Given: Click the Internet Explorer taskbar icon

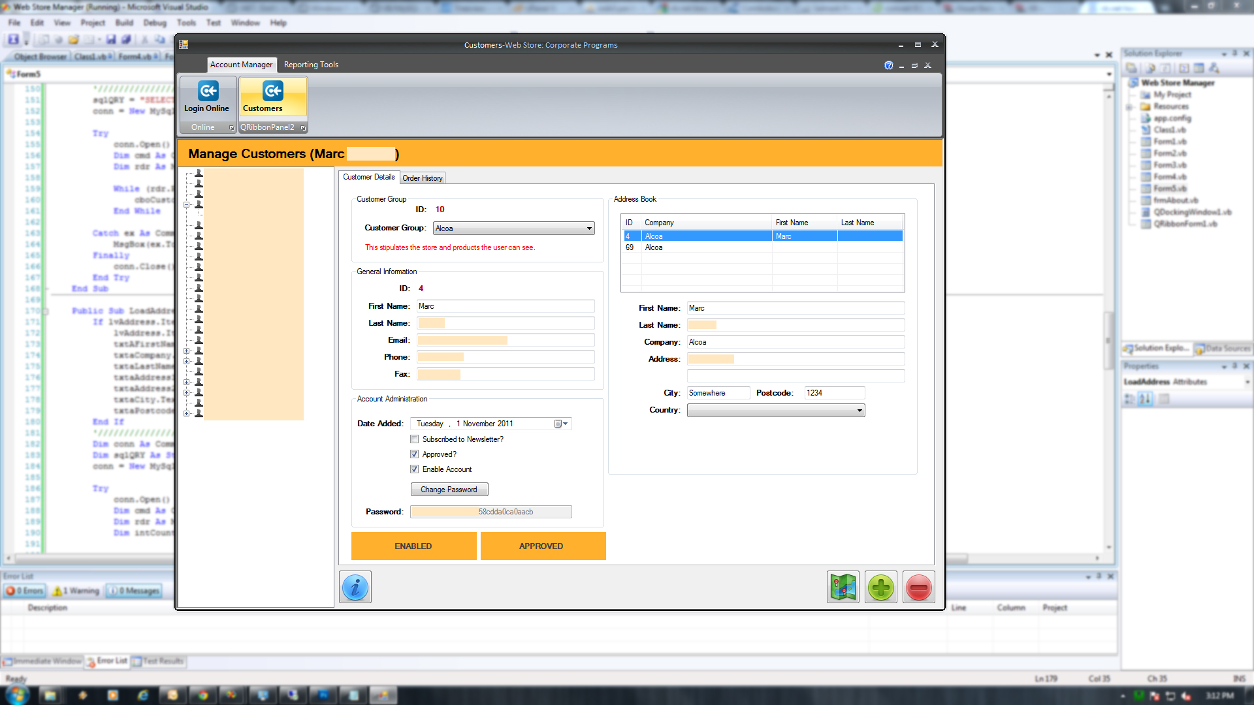Looking at the screenshot, I should [143, 695].
